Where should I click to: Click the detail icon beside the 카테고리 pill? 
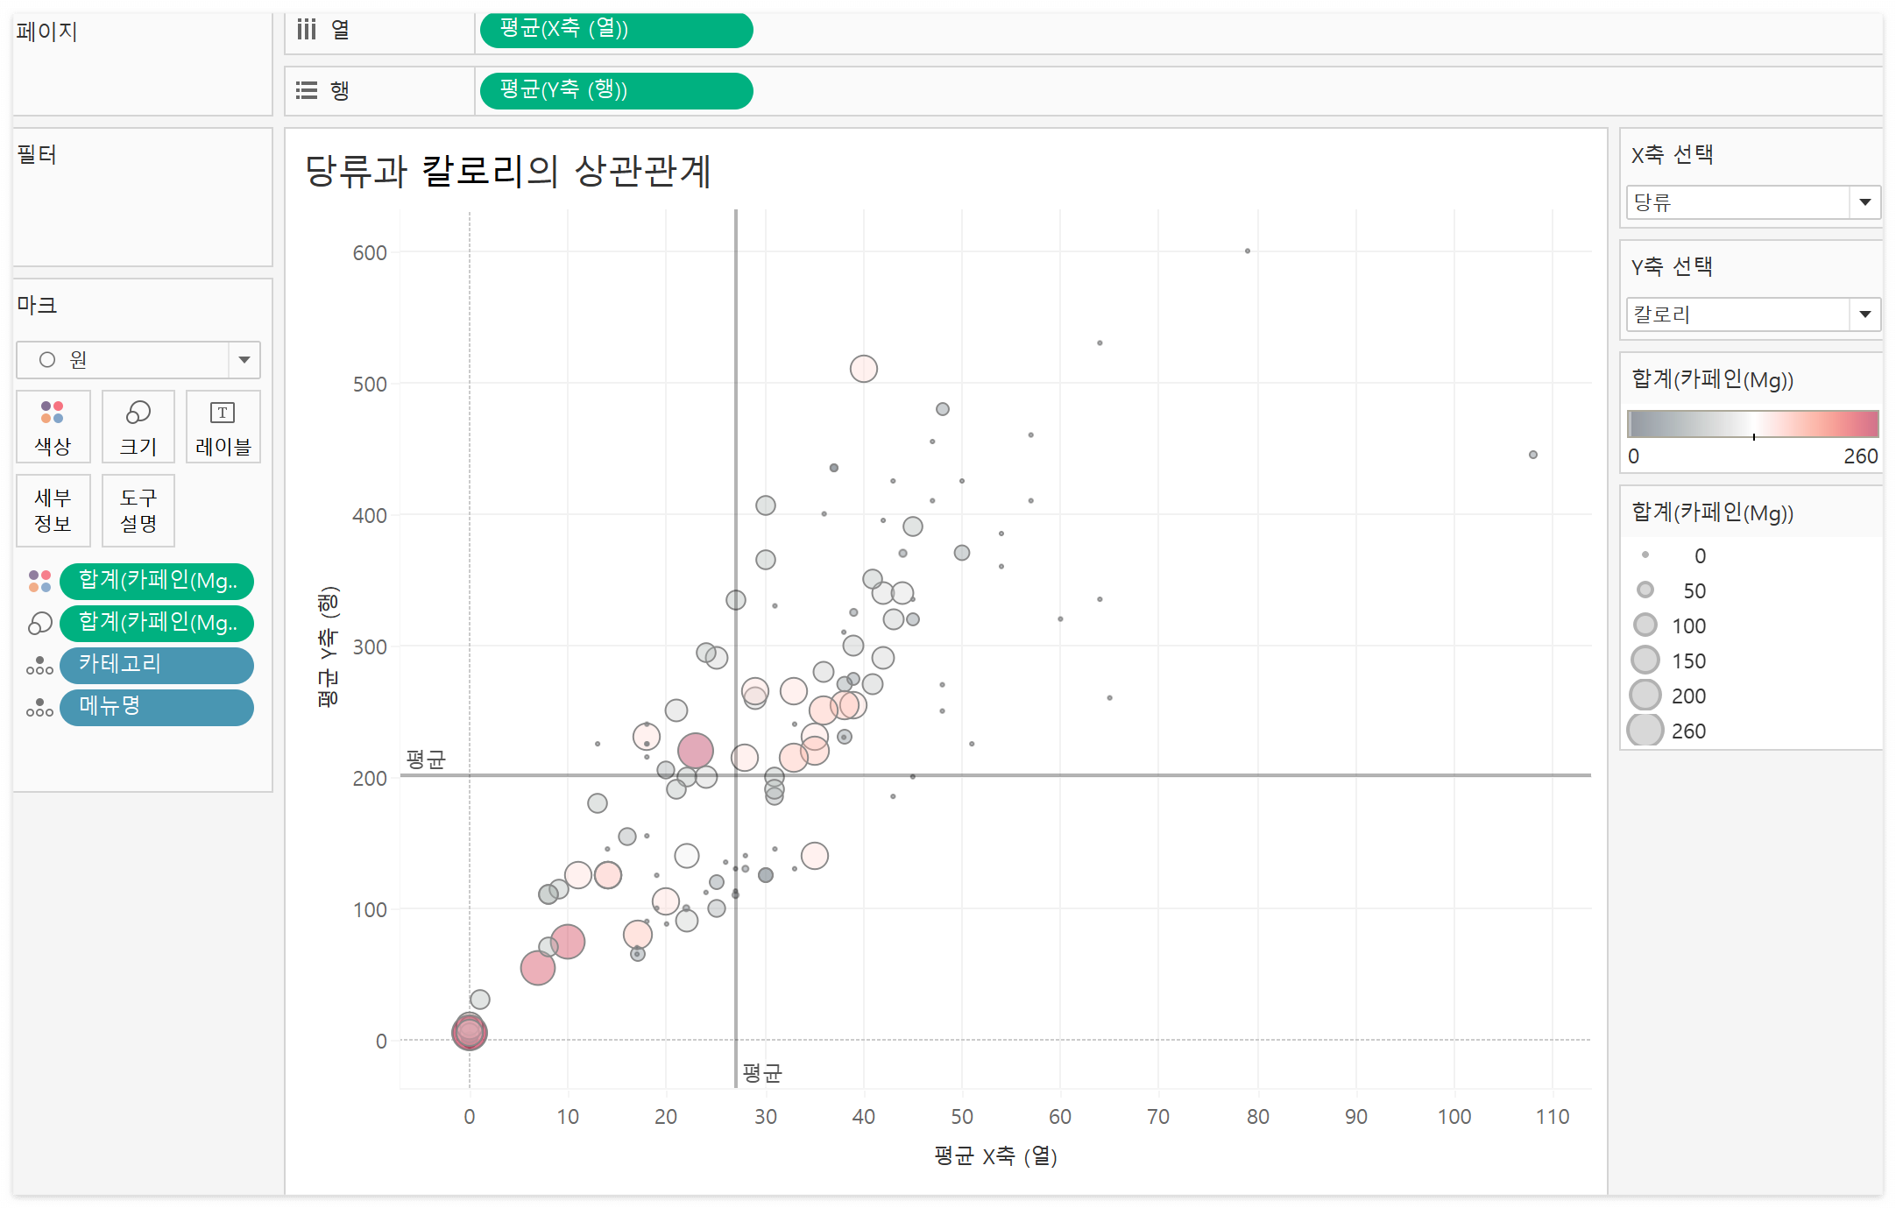tap(39, 665)
